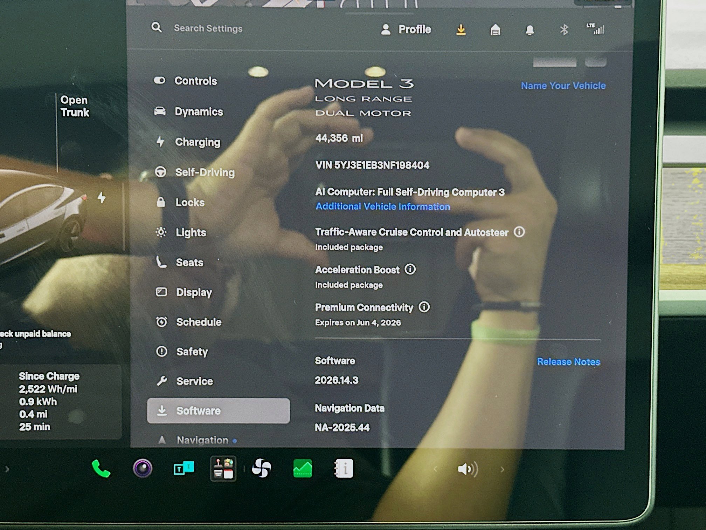This screenshot has width=706, height=530.
Task: Open the Profile menu
Action: coord(406,29)
